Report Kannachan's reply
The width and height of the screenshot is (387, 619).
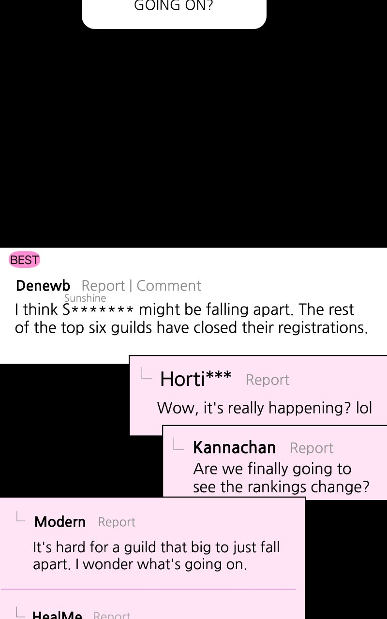[x=312, y=448]
